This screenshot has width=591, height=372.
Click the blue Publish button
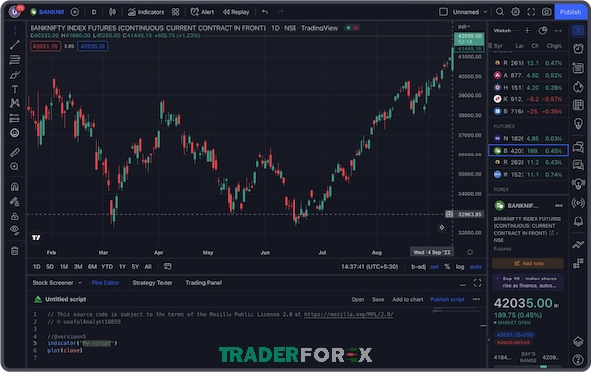pyautogui.click(x=570, y=12)
